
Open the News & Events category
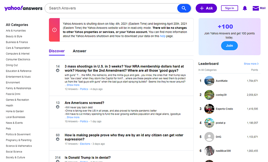(x=14, y=123)
